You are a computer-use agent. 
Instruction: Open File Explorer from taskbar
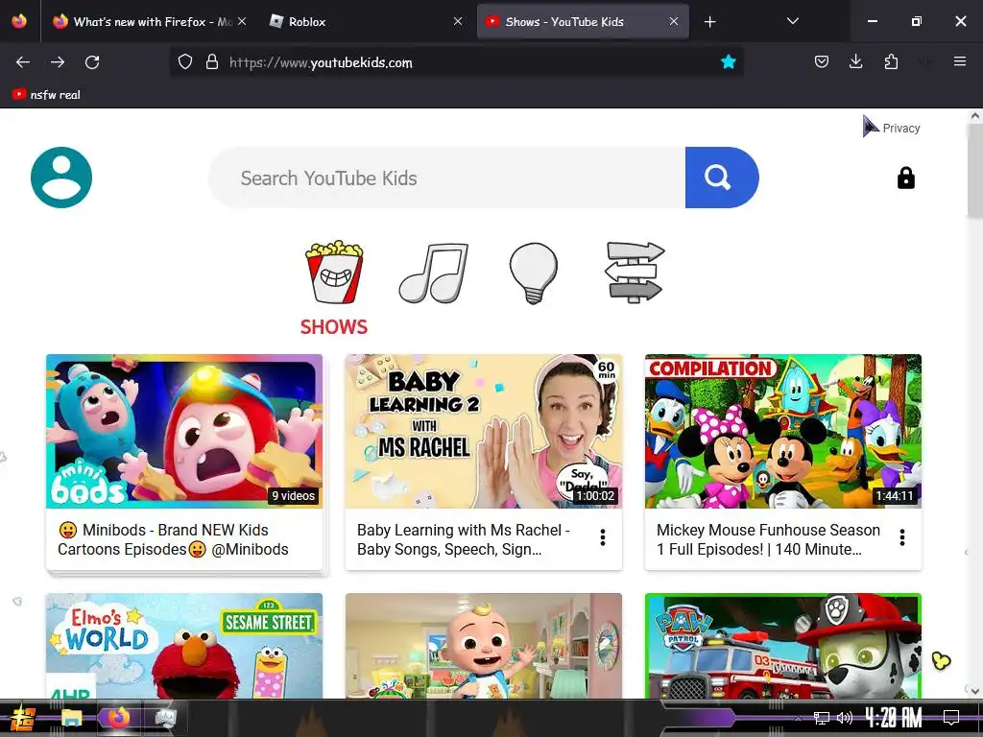pyautogui.click(x=71, y=718)
